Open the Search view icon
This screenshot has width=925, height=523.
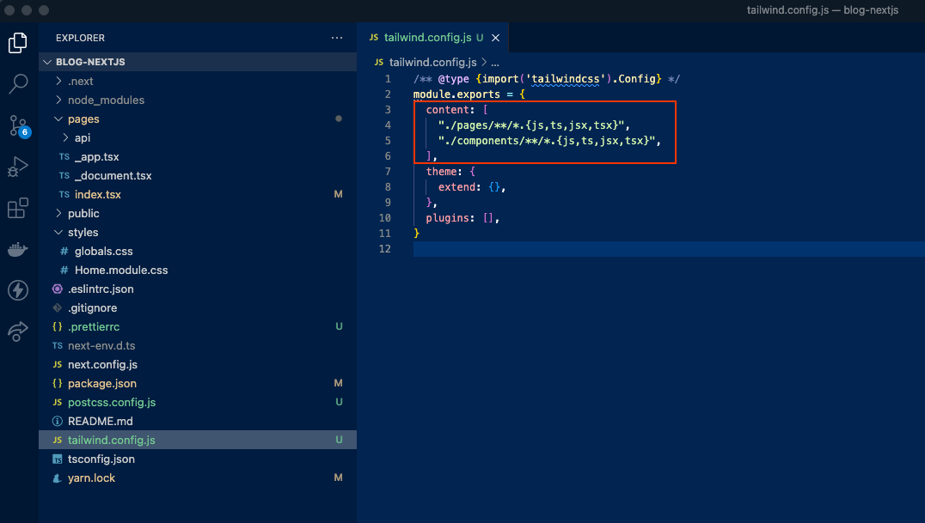tap(18, 83)
